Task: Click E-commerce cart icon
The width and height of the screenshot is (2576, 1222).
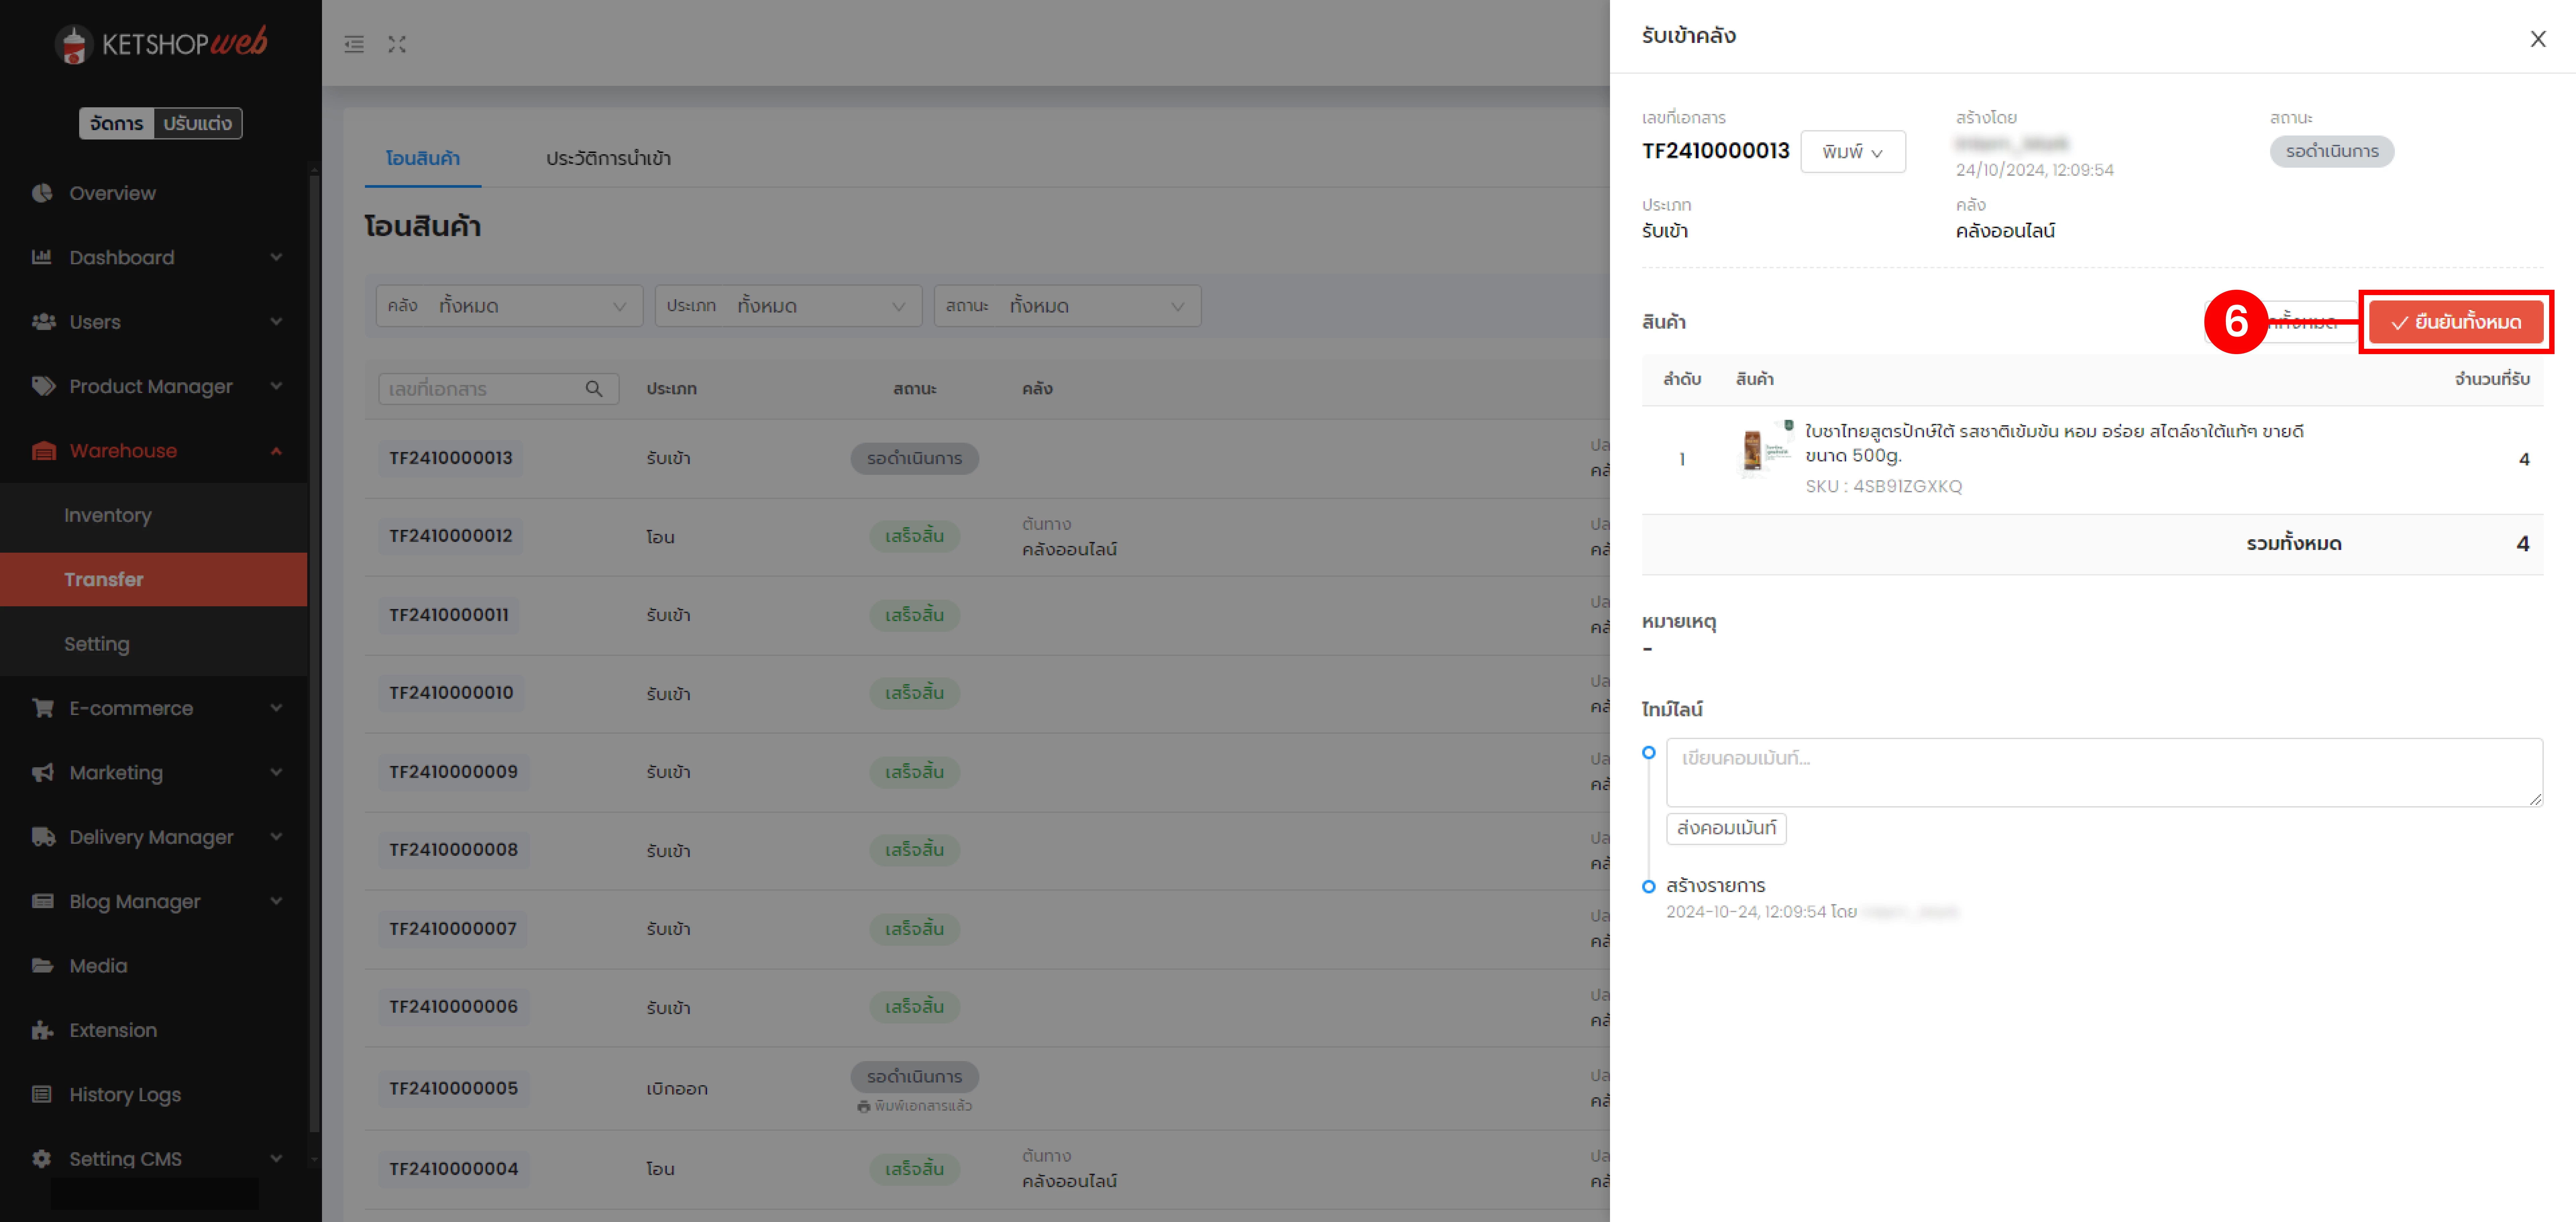Action: pyautogui.click(x=43, y=708)
